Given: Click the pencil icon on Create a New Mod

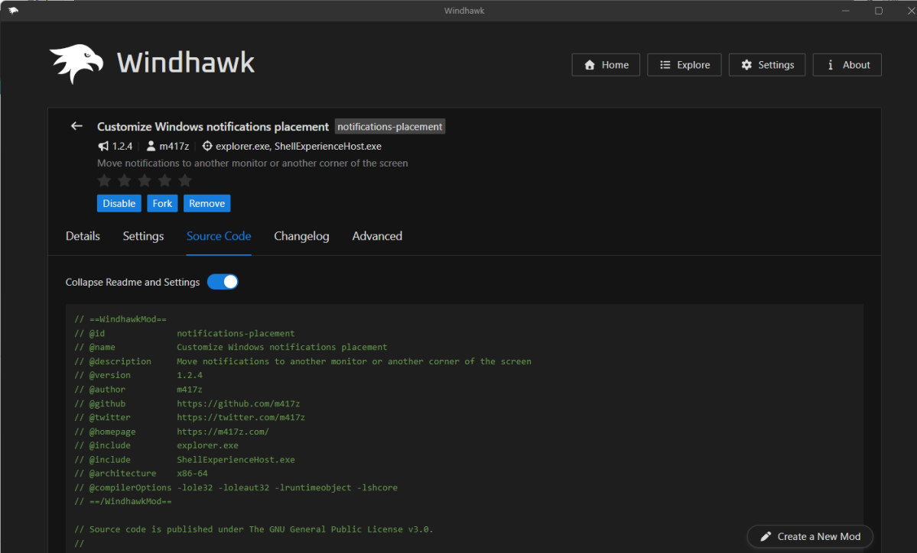Looking at the screenshot, I should 766,536.
